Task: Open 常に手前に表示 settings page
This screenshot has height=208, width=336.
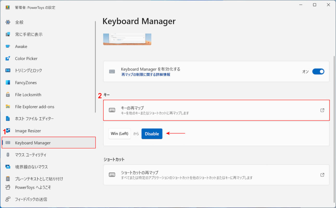Action: click(x=49, y=34)
